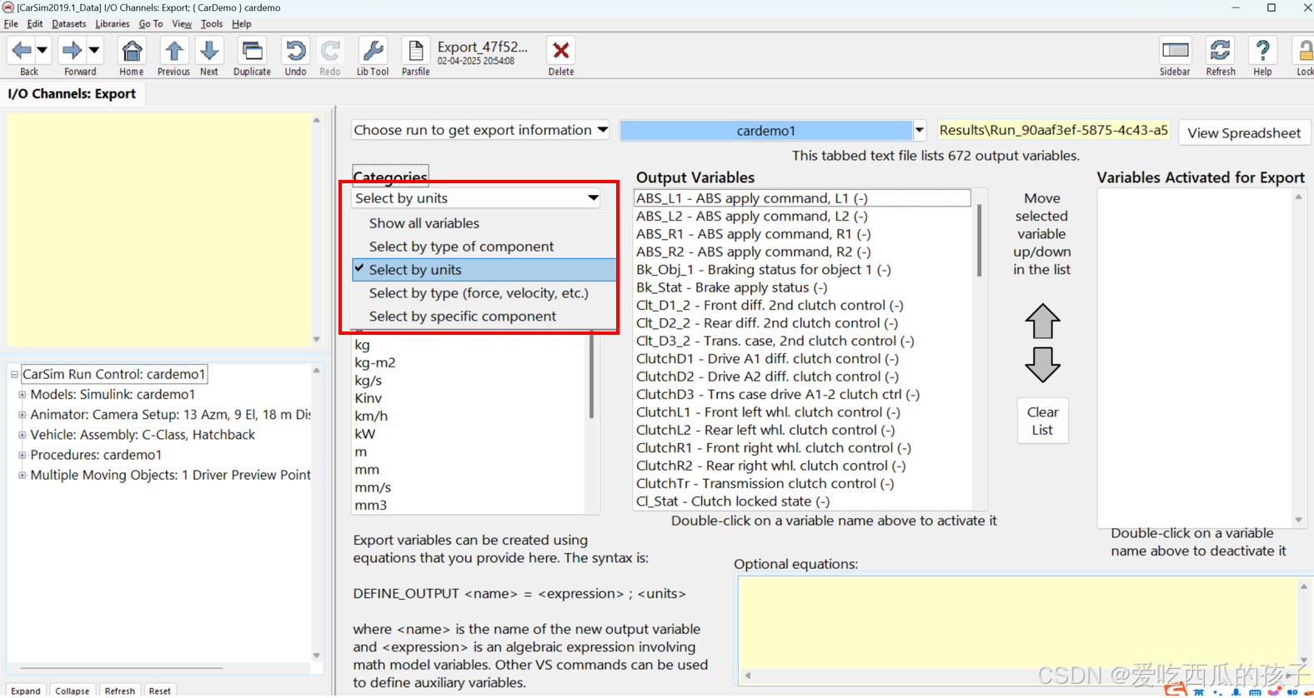Expand 'Models: Simulink: cardemo1' node
Viewport: 1314px width, 698px height.
pyautogui.click(x=22, y=395)
